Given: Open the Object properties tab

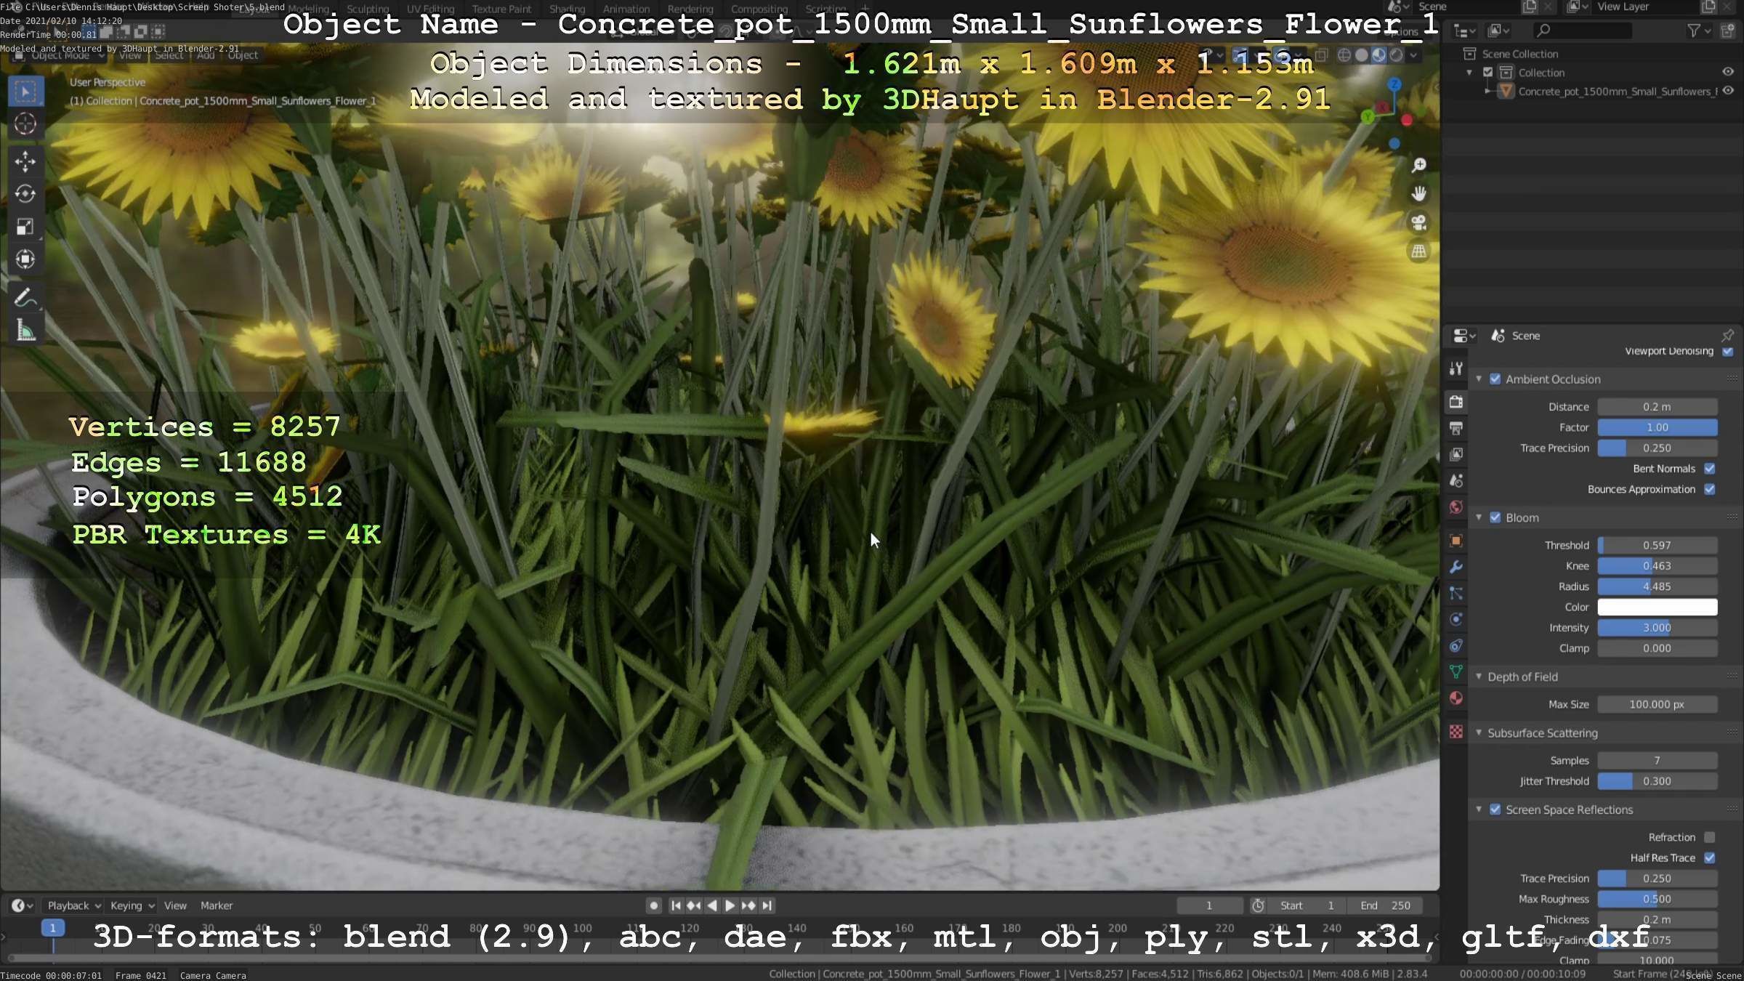Looking at the screenshot, I should click(x=1456, y=541).
